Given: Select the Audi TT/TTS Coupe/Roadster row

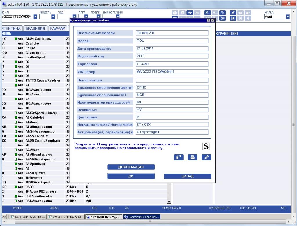Looking at the screenshot, I should (36, 80).
